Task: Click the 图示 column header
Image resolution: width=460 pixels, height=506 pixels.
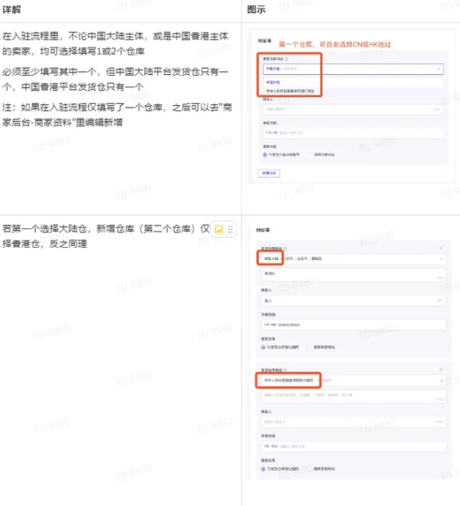Action: [x=257, y=9]
